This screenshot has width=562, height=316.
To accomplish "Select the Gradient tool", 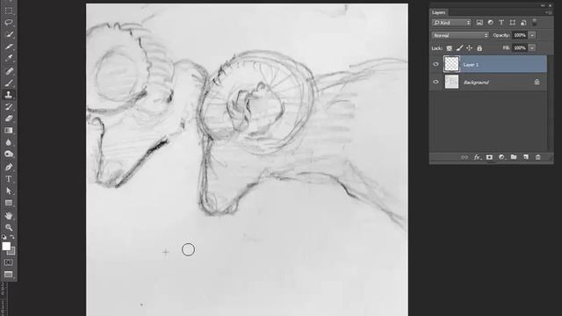I will (9, 131).
